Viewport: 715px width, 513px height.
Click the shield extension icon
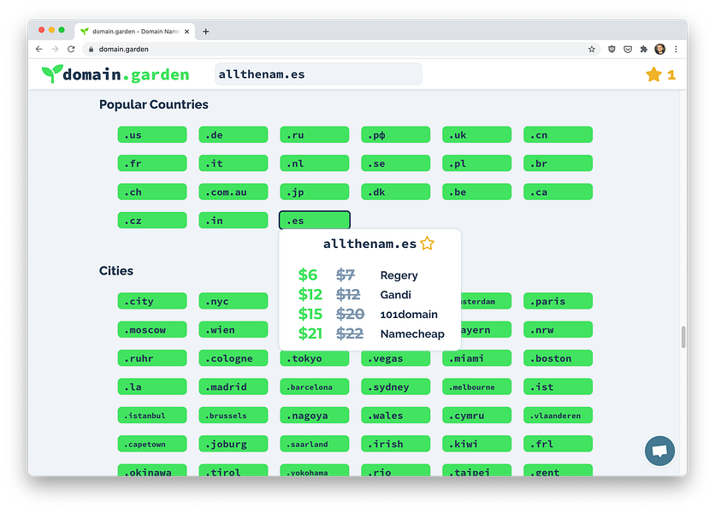click(612, 50)
